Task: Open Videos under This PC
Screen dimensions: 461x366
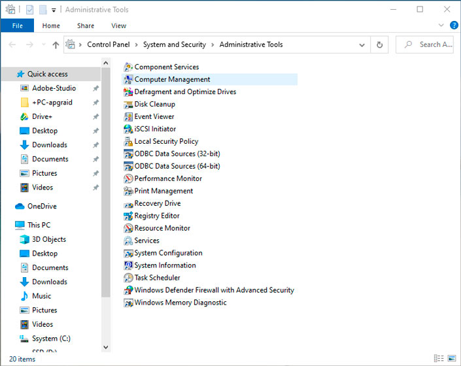Action: [43, 324]
